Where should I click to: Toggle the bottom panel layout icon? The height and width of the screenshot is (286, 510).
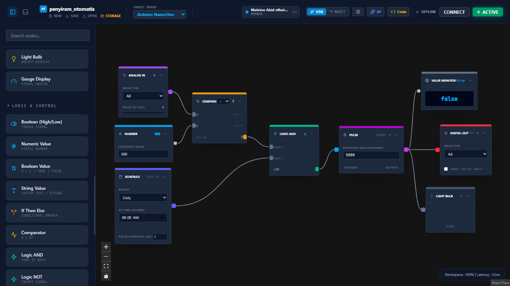tap(25, 12)
